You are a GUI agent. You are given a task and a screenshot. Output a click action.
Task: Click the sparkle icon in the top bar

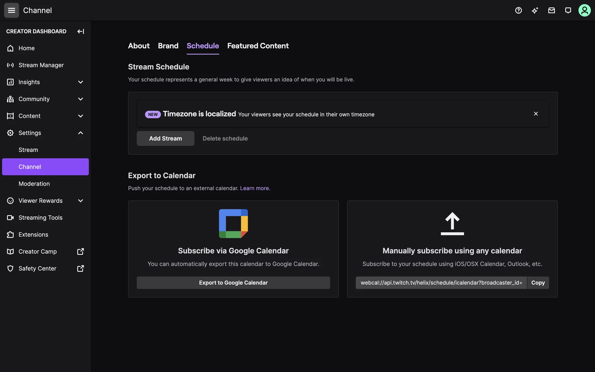(x=535, y=10)
